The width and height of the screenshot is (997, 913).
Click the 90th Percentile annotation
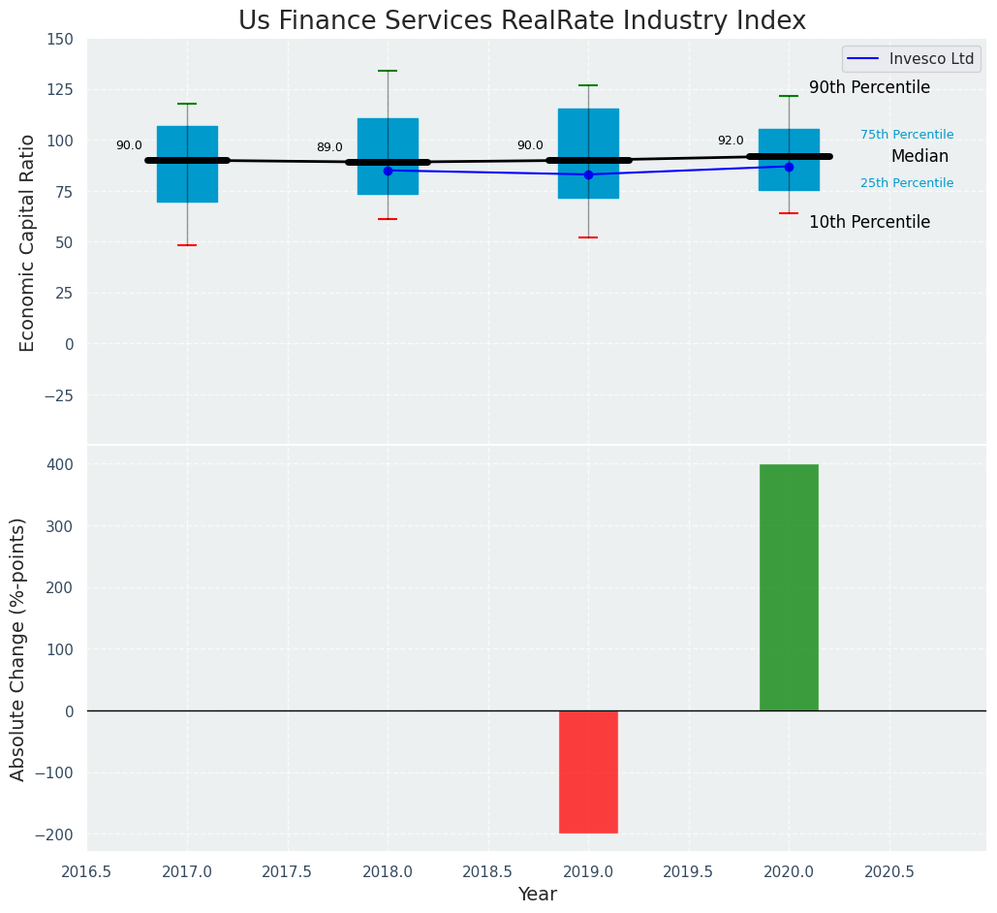pos(869,88)
